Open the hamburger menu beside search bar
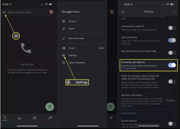 [x=4, y=12]
